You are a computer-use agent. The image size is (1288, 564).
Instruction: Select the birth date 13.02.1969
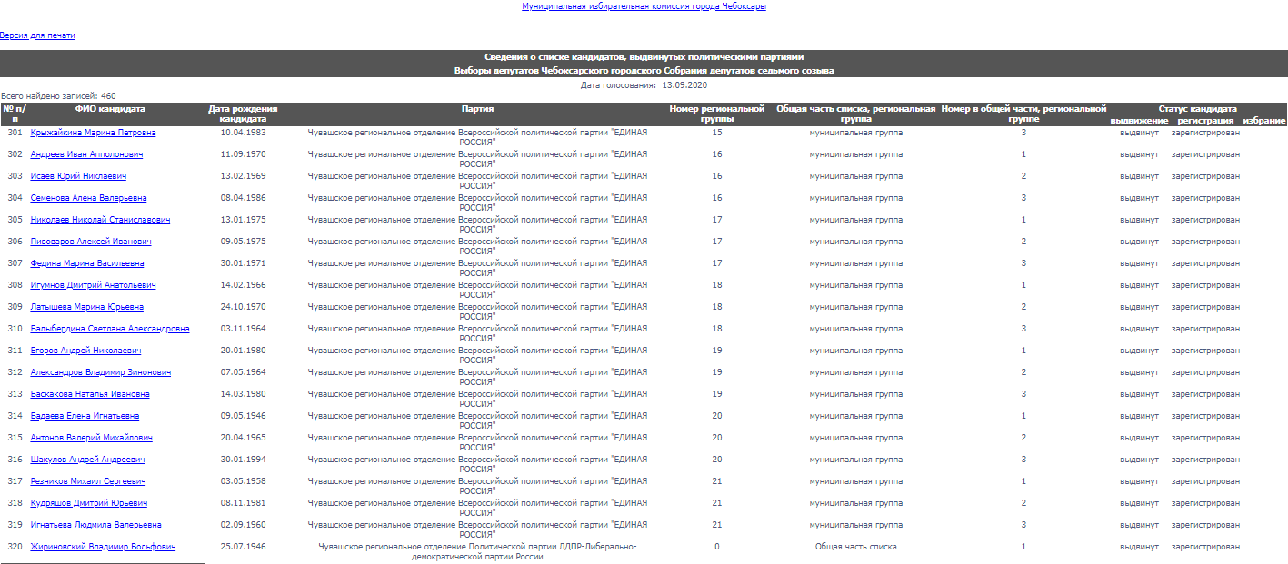(x=243, y=176)
